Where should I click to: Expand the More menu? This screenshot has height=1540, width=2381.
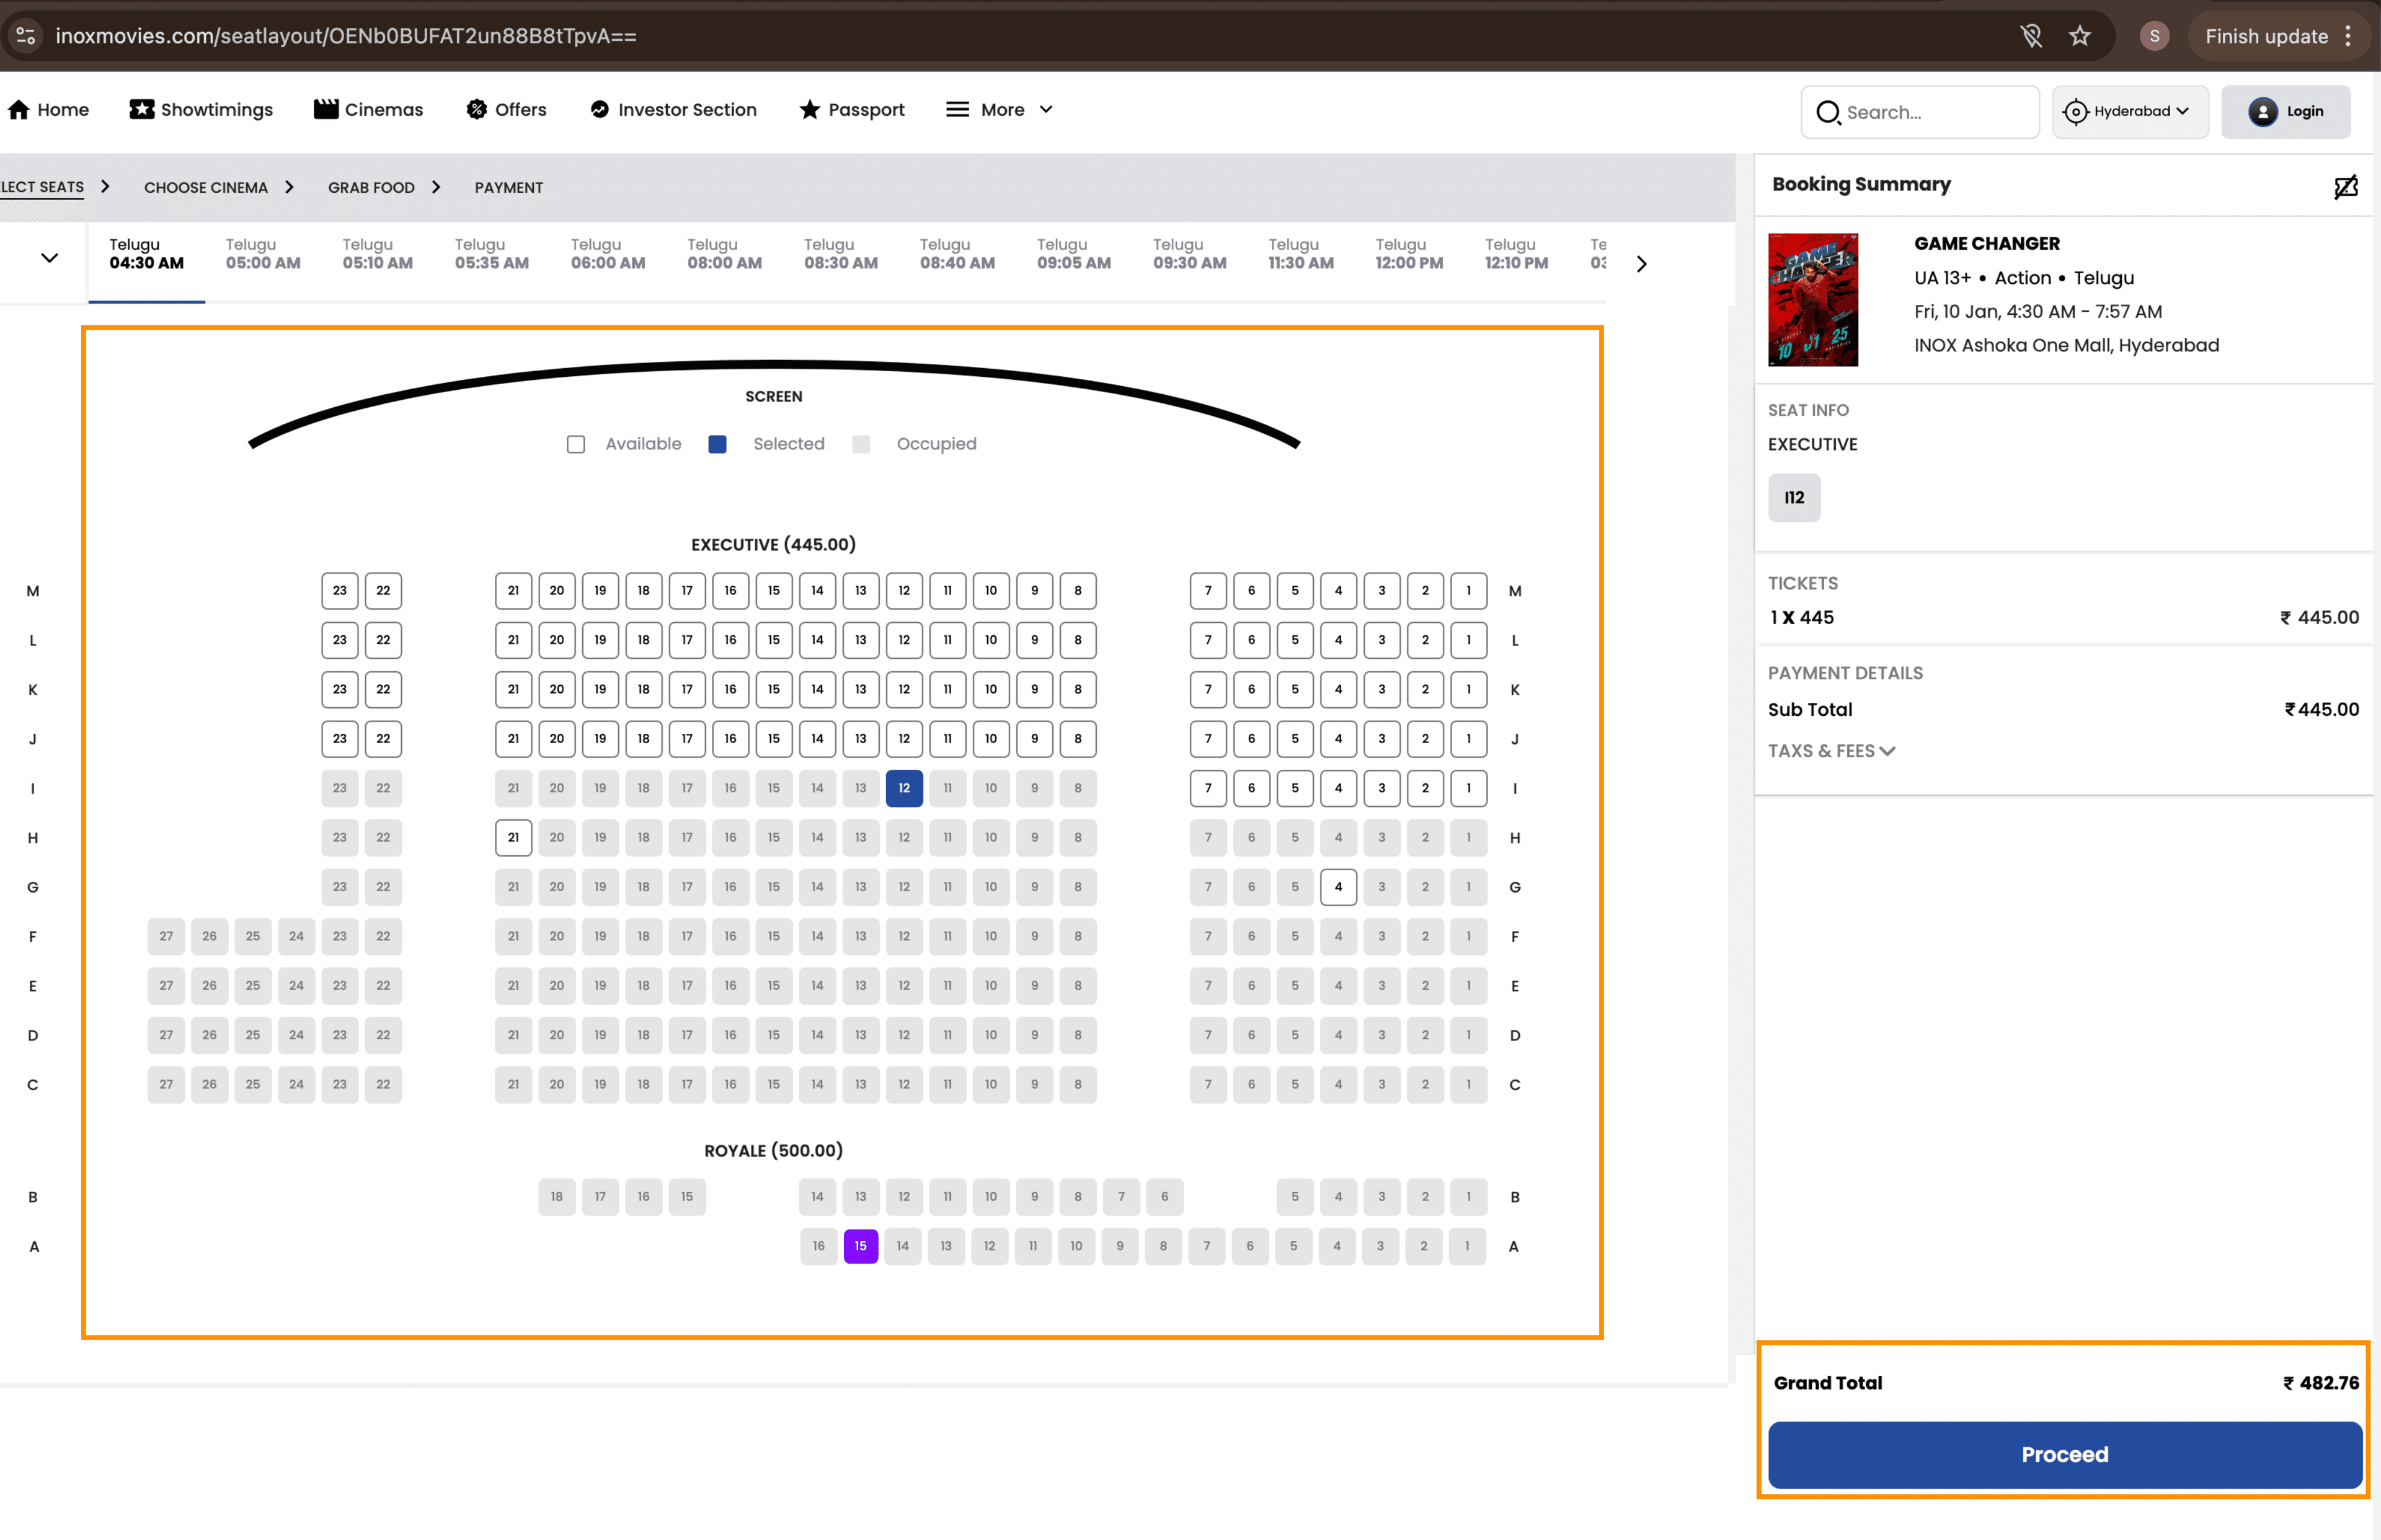[x=998, y=109]
